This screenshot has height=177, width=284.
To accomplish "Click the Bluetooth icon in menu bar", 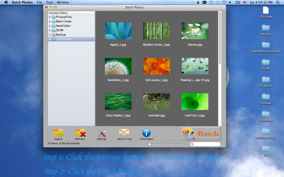I will pos(218,2).
